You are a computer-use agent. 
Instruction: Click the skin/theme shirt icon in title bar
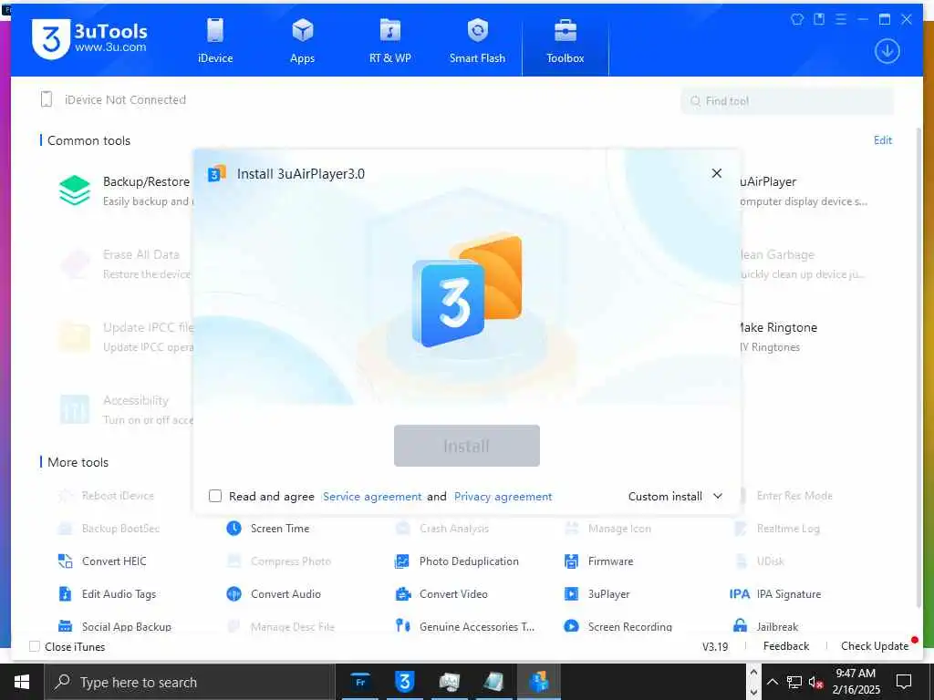(x=797, y=19)
